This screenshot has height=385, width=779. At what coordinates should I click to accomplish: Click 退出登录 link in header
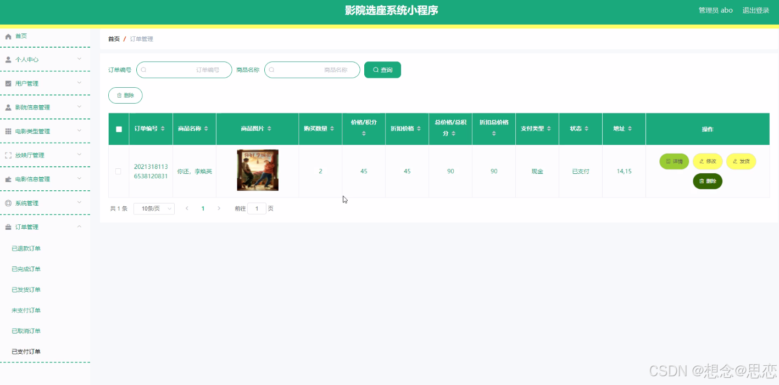tap(756, 10)
